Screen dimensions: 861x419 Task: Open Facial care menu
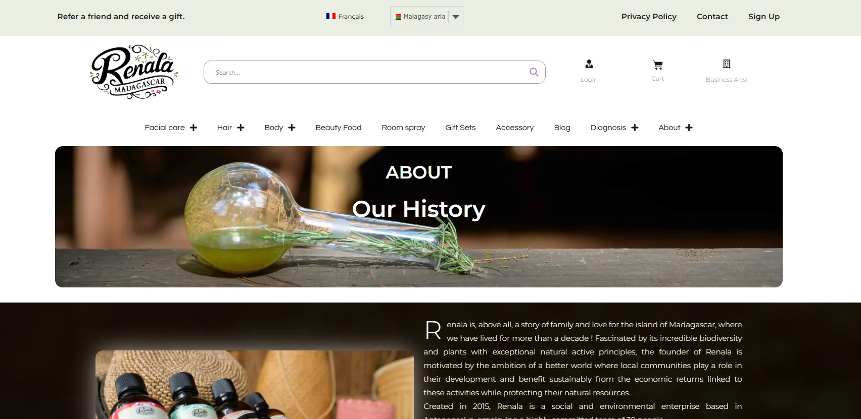click(x=165, y=128)
